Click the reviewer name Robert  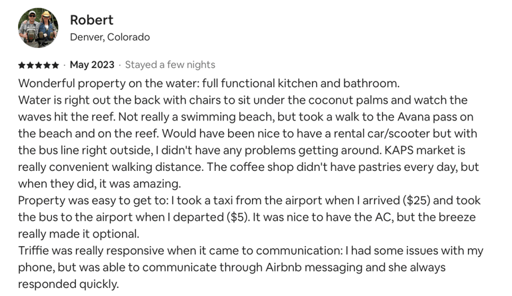(92, 20)
